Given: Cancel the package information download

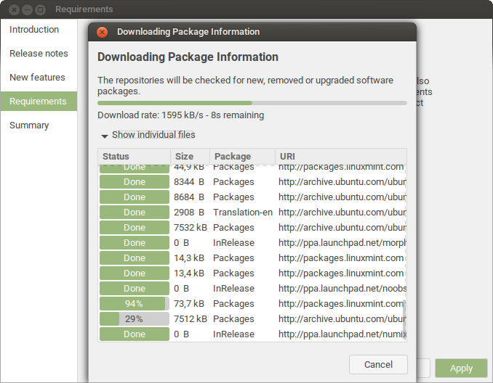Looking at the screenshot, I should tap(378, 364).
